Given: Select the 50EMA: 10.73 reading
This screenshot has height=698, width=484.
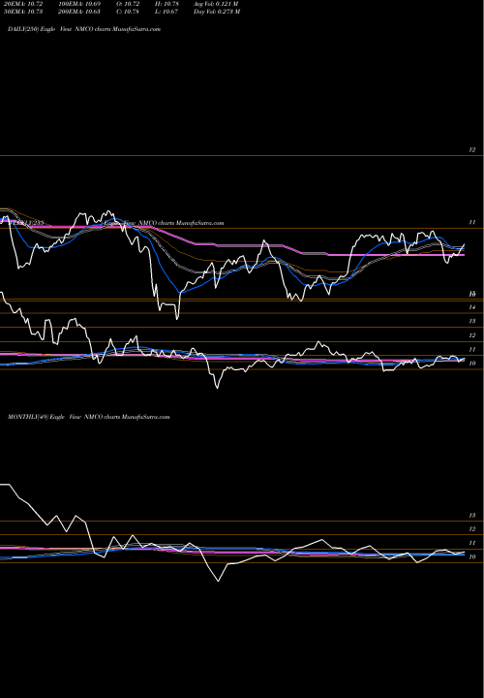Looking at the screenshot, I should [23, 12].
